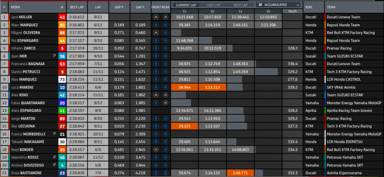Image resolution: width=384 pixels, height=177 pixels.
Task: Click the Km/h column header
Action: click(293, 11)
